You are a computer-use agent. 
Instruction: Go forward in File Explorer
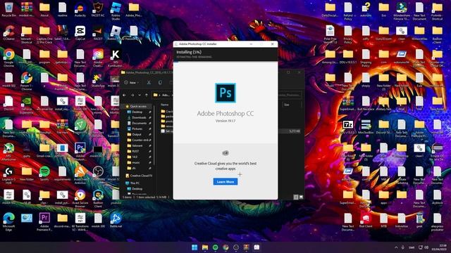coord(132,95)
